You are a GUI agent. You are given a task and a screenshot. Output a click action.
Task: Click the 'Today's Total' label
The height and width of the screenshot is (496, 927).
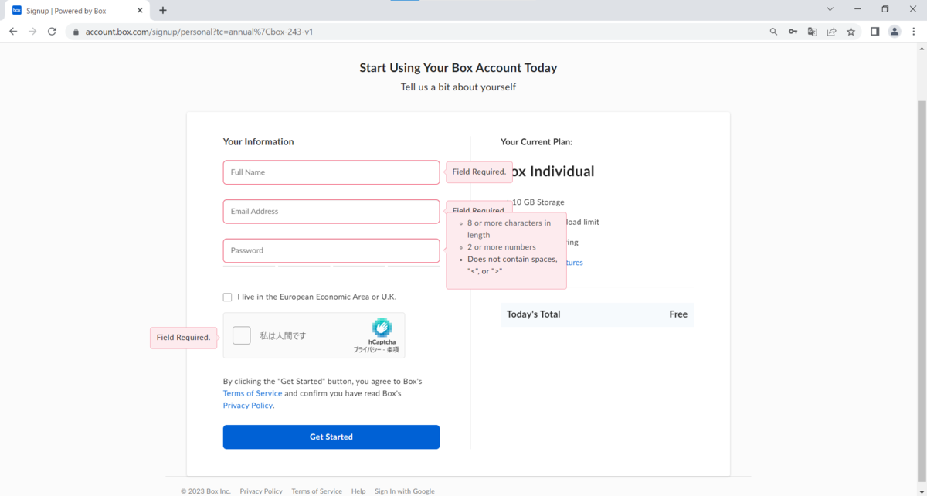(x=533, y=314)
